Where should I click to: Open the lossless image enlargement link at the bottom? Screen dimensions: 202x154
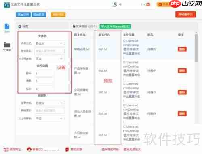point(132,149)
